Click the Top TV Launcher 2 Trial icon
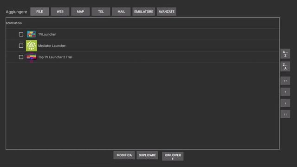This screenshot has height=167, width=297. click(32, 57)
